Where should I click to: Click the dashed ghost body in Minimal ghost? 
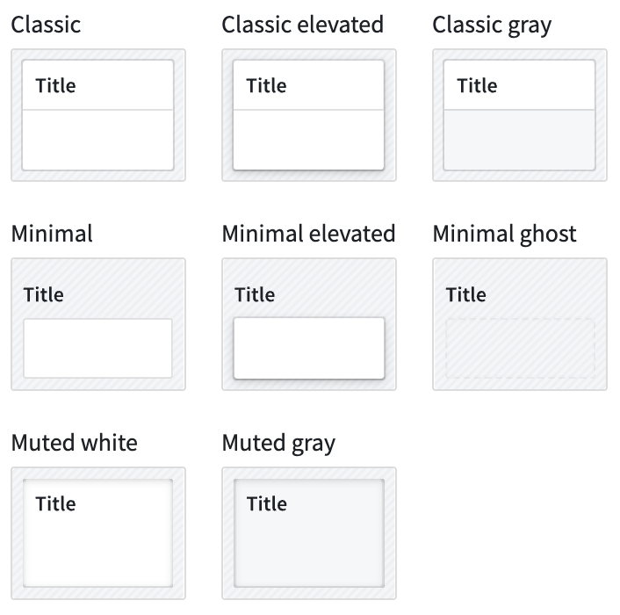pyautogui.click(x=521, y=348)
